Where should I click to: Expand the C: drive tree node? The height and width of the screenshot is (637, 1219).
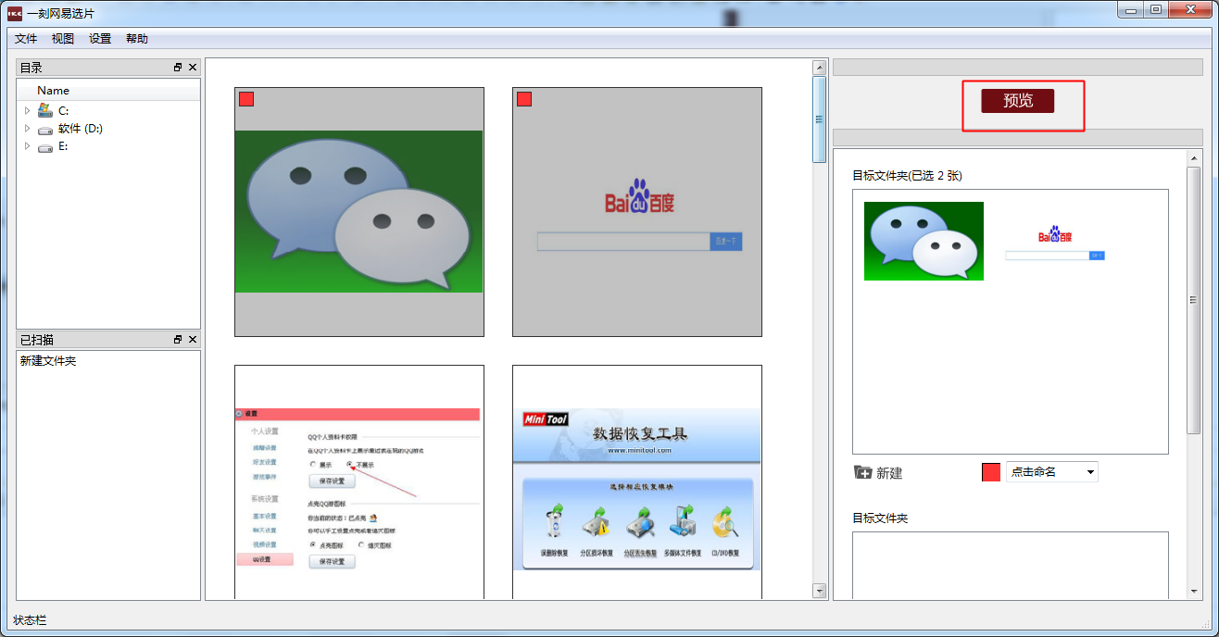point(28,111)
